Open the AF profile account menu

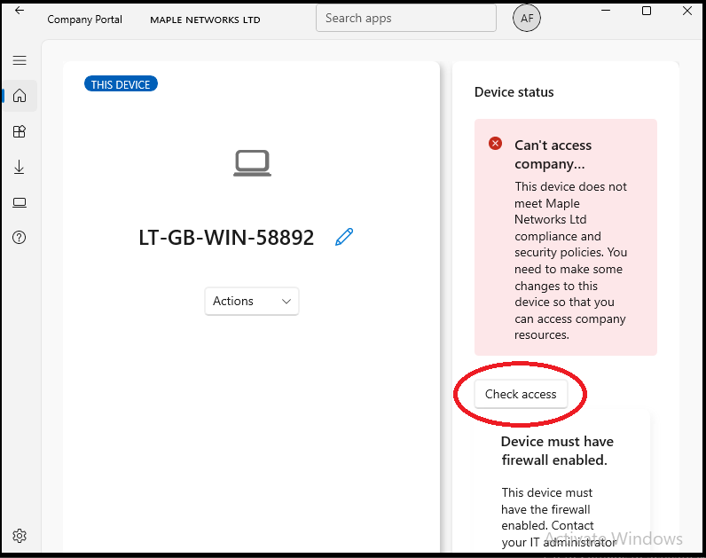(x=527, y=19)
